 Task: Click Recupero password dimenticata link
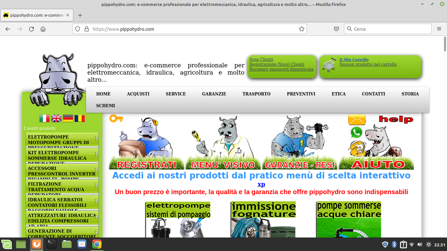[x=281, y=69]
